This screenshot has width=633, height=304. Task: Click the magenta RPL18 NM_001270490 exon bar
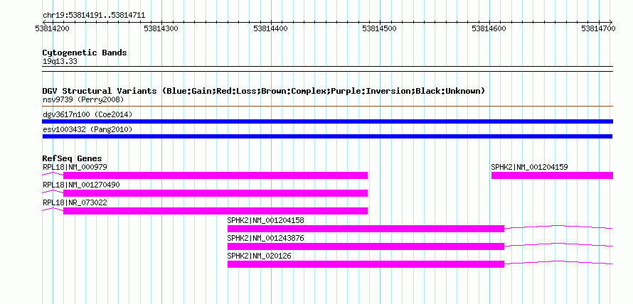coord(216,193)
